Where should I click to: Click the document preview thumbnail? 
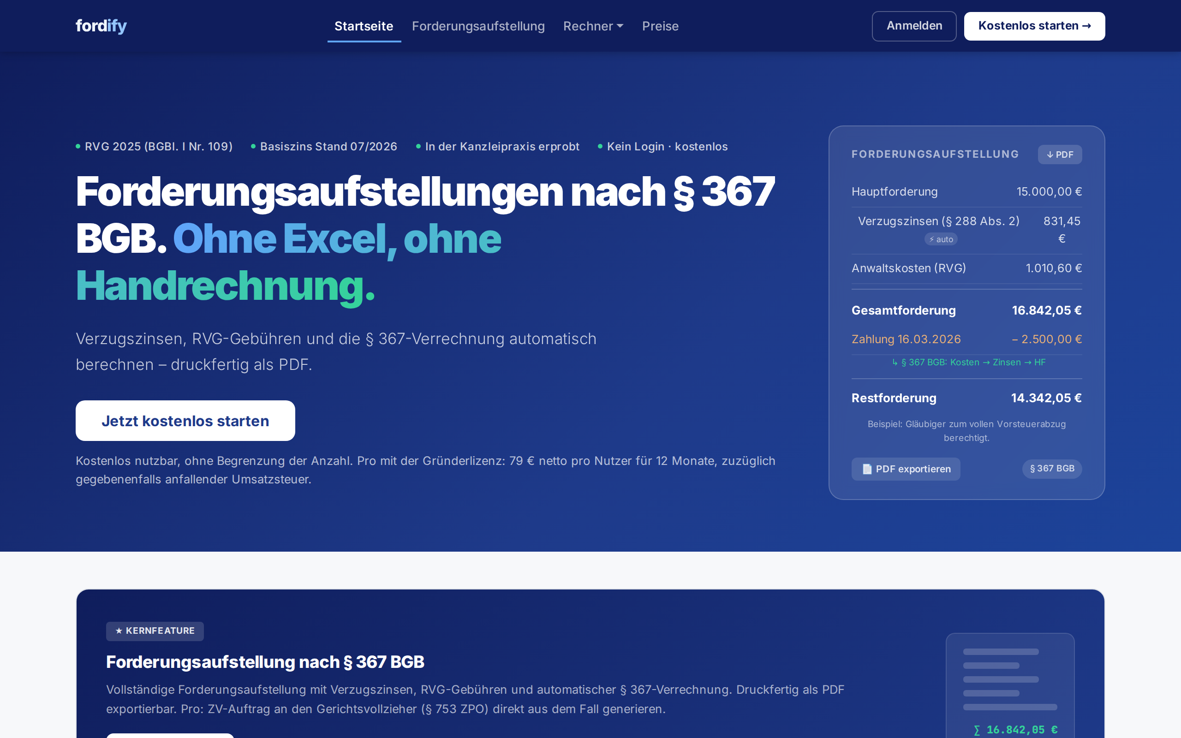pyautogui.click(x=1010, y=686)
